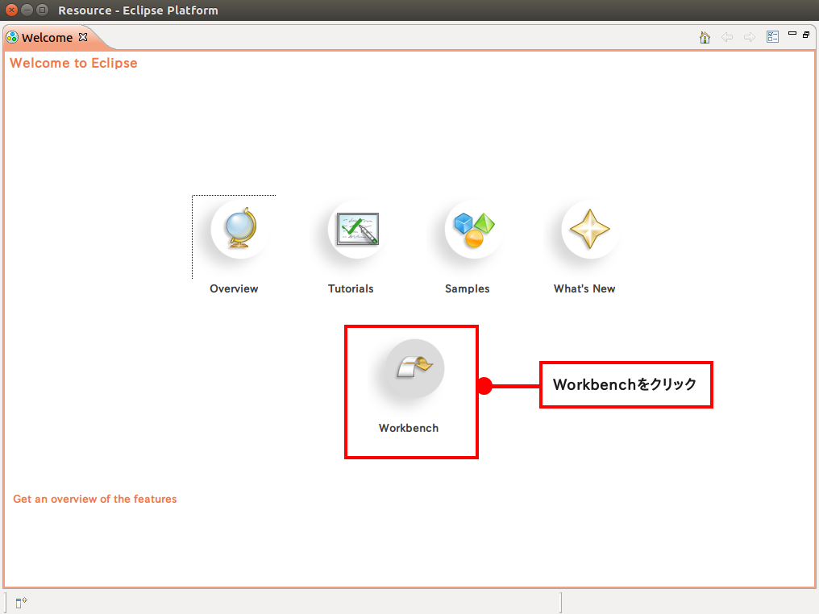
Task: Maximize the Eclipse Platform window
Action: tap(42, 10)
